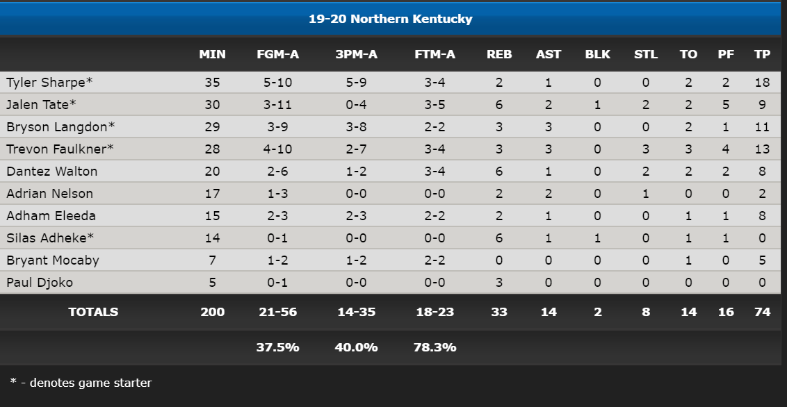Select the 3PM-A column header
Viewport: 787px width, 407px height.
point(357,54)
